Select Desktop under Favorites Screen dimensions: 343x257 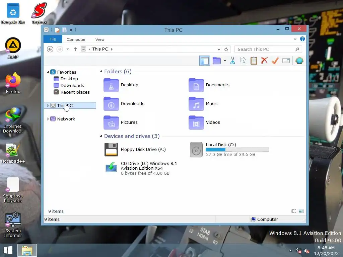(x=66, y=79)
